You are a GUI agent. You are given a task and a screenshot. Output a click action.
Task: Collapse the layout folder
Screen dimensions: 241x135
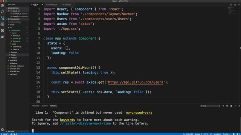pyautogui.click(x=14, y=33)
